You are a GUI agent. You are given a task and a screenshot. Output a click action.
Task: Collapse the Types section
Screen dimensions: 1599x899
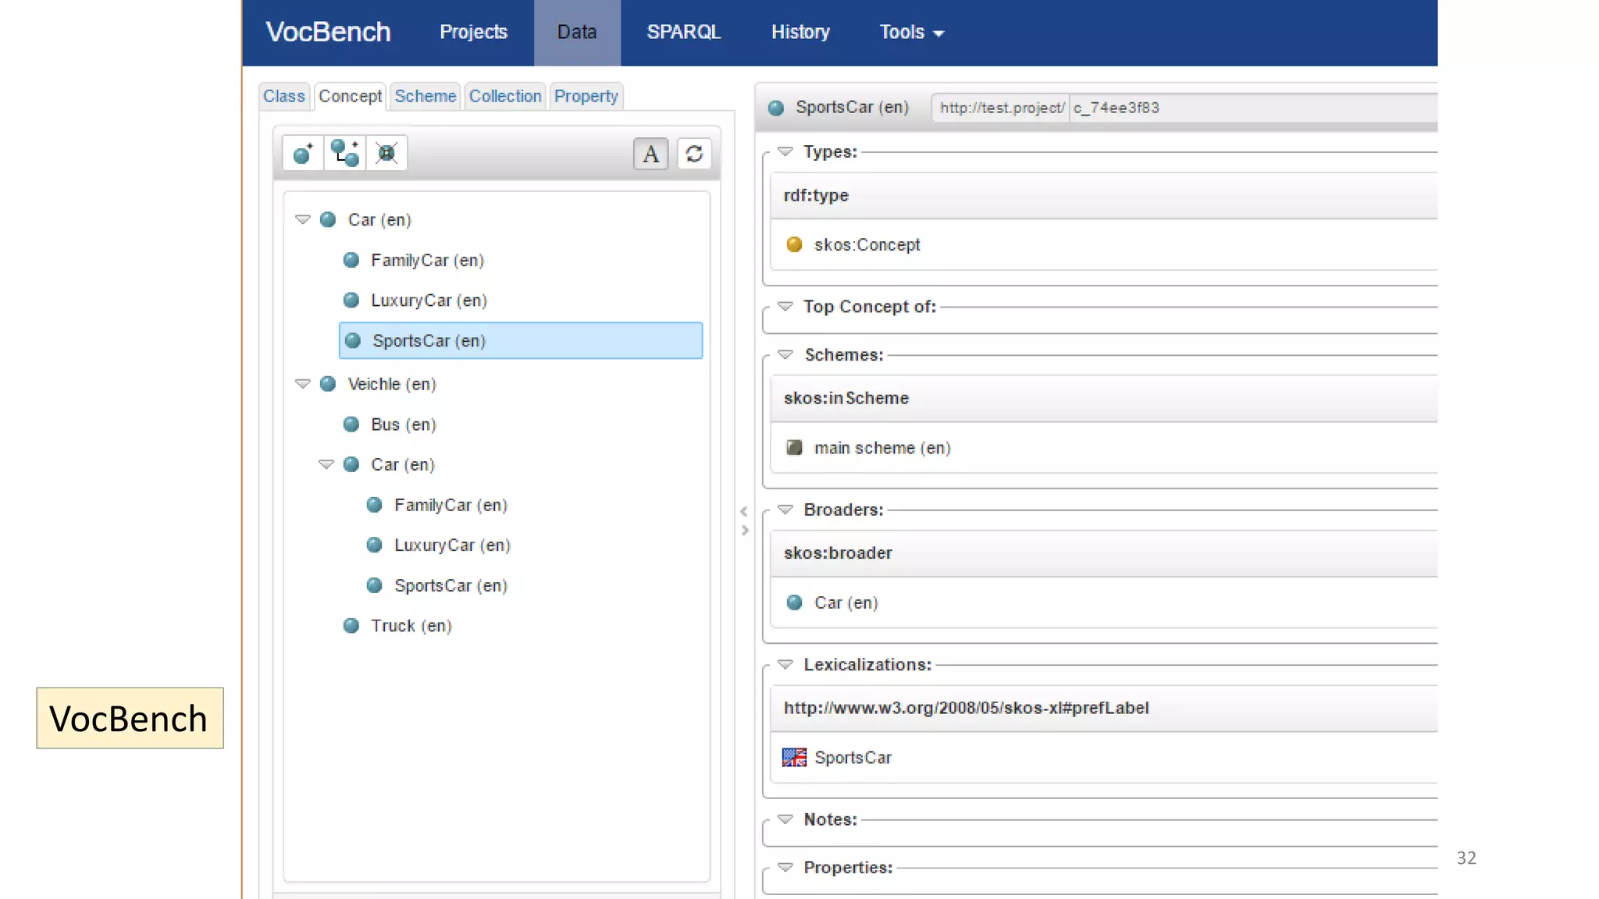tap(785, 152)
